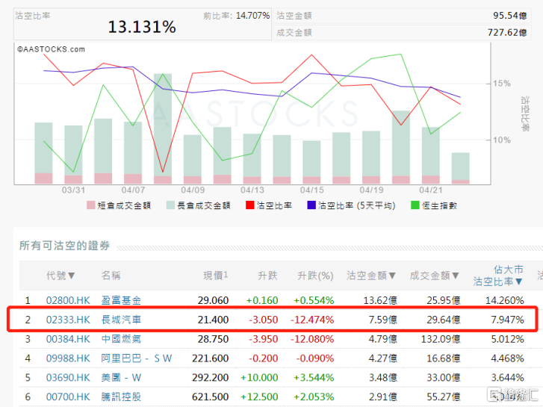Click the 15% axis label on chart

point(502,84)
